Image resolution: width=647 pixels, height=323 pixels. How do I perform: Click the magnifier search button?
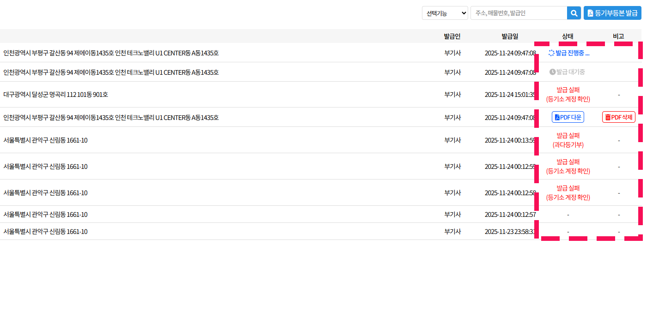coord(574,13)
